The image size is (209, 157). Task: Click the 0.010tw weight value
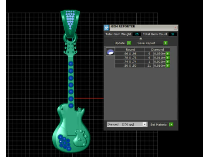pyautogui.click(x=160, y=66)
